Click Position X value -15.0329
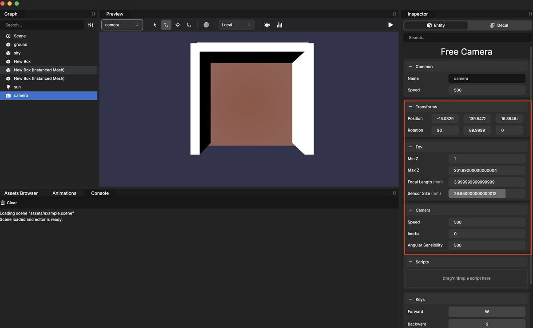 [445, 119]
